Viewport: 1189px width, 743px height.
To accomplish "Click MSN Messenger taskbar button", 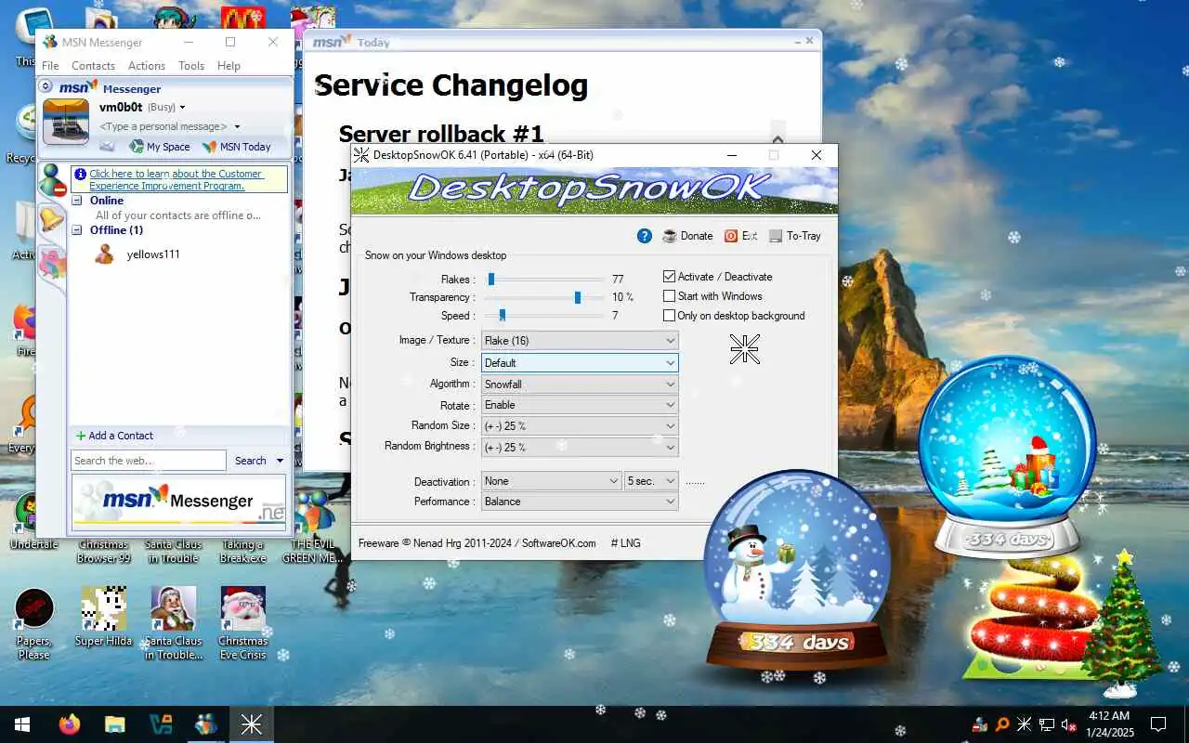I will (x=205, y=724).
